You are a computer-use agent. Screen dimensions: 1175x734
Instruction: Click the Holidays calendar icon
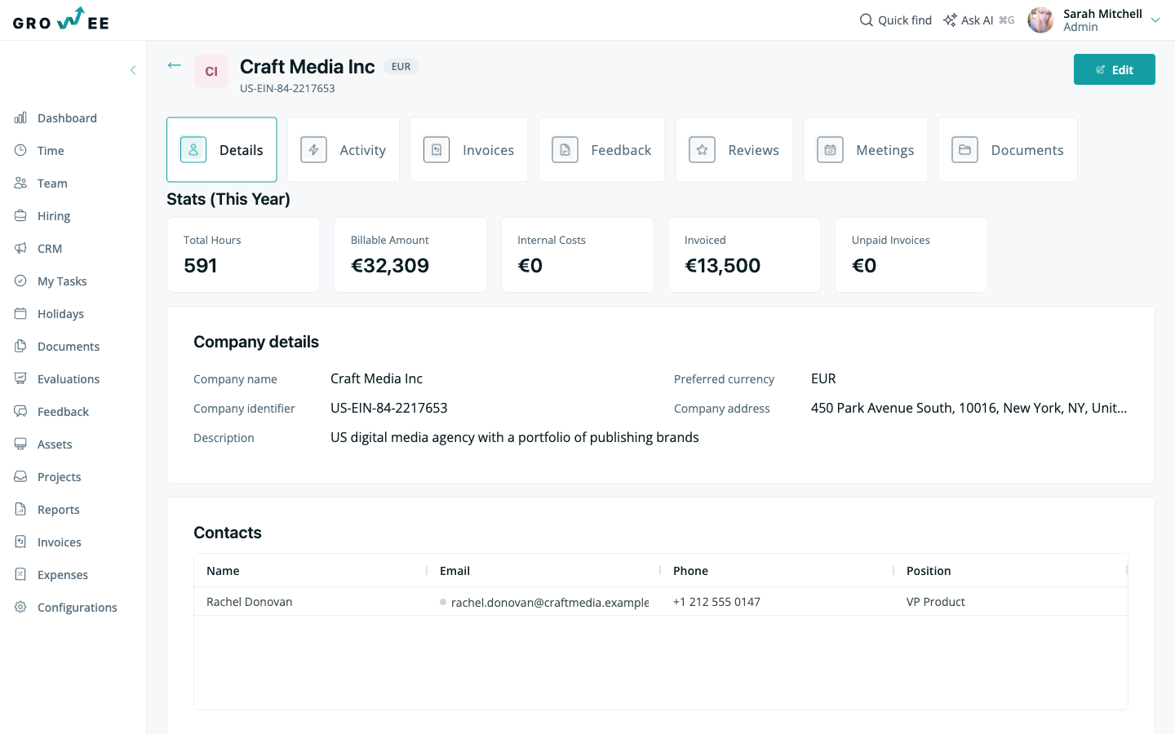pyautogui.click(x=20, y=313)
